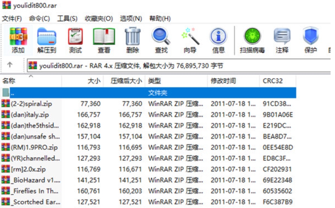Open the 选项(N) menu
Image resolution: width=335 pixels, height=208 pixels.
pyautogui.click(x=131, y=18)
